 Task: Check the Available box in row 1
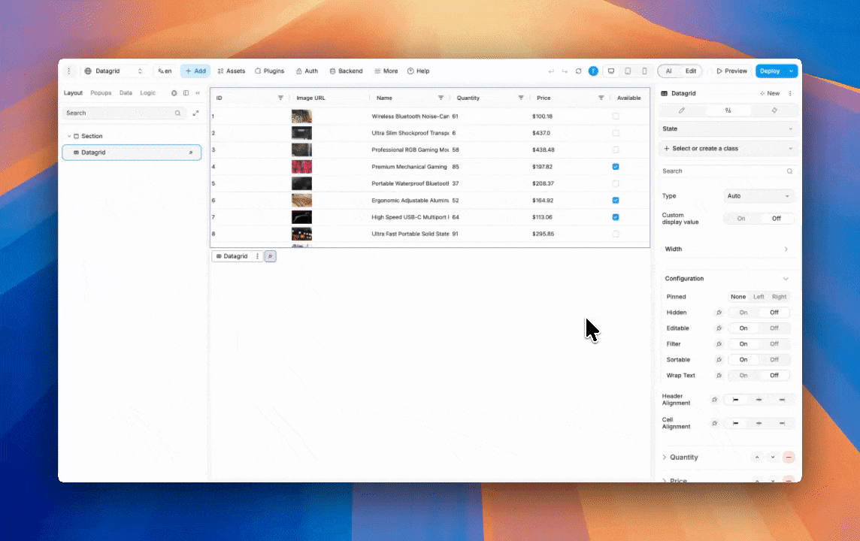pos(616,116)
